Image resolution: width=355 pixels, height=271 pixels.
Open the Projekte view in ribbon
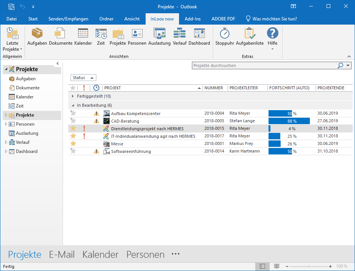coord(118,37)
